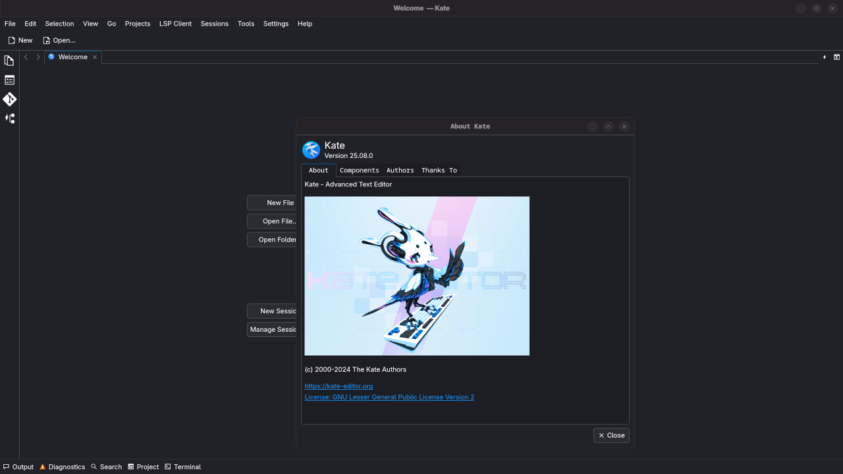Screen dimensions: 843x474
Task: Go to previous tab arrow
Action: pyautogui.click(x=26, y=57)
